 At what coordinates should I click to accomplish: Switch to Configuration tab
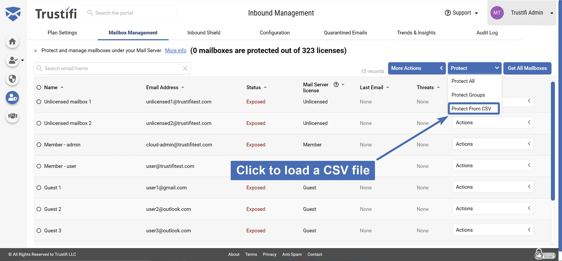275,33
